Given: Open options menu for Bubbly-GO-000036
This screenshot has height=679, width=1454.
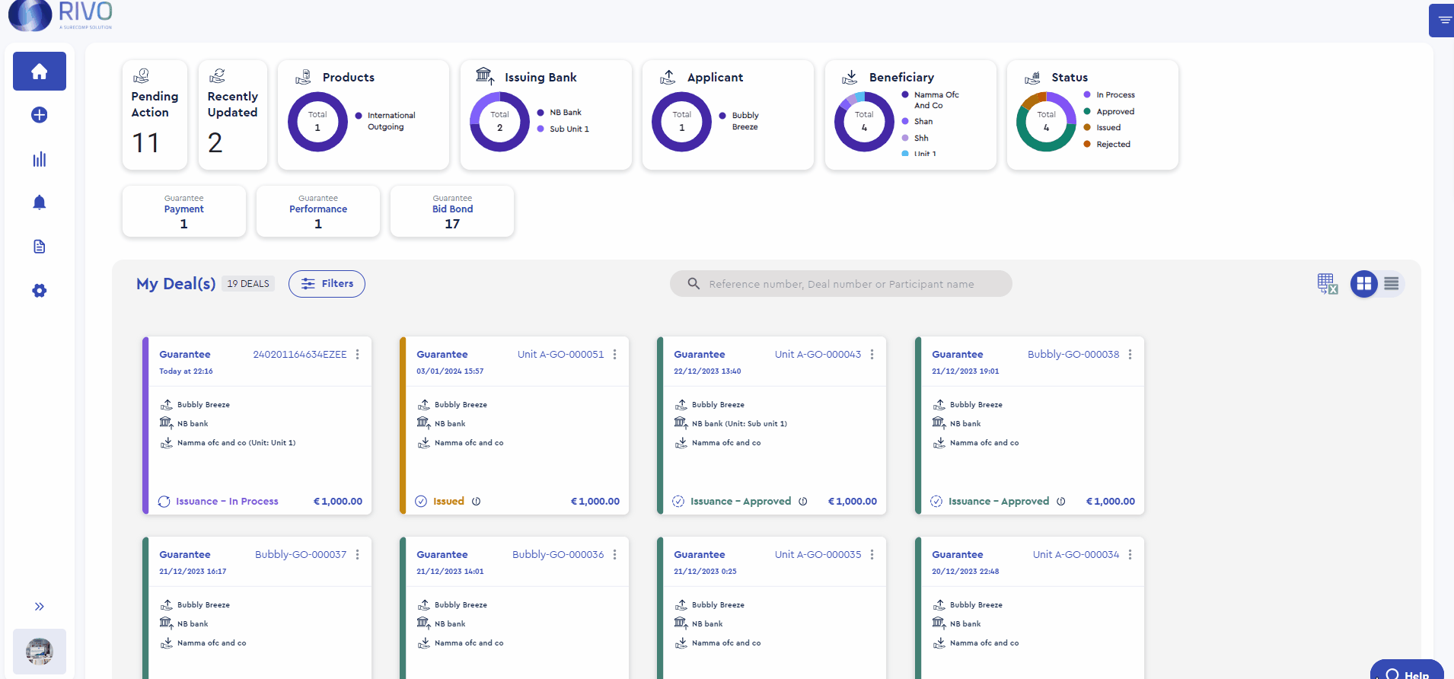Looking at the screenshot, I should tap(615, 555).
